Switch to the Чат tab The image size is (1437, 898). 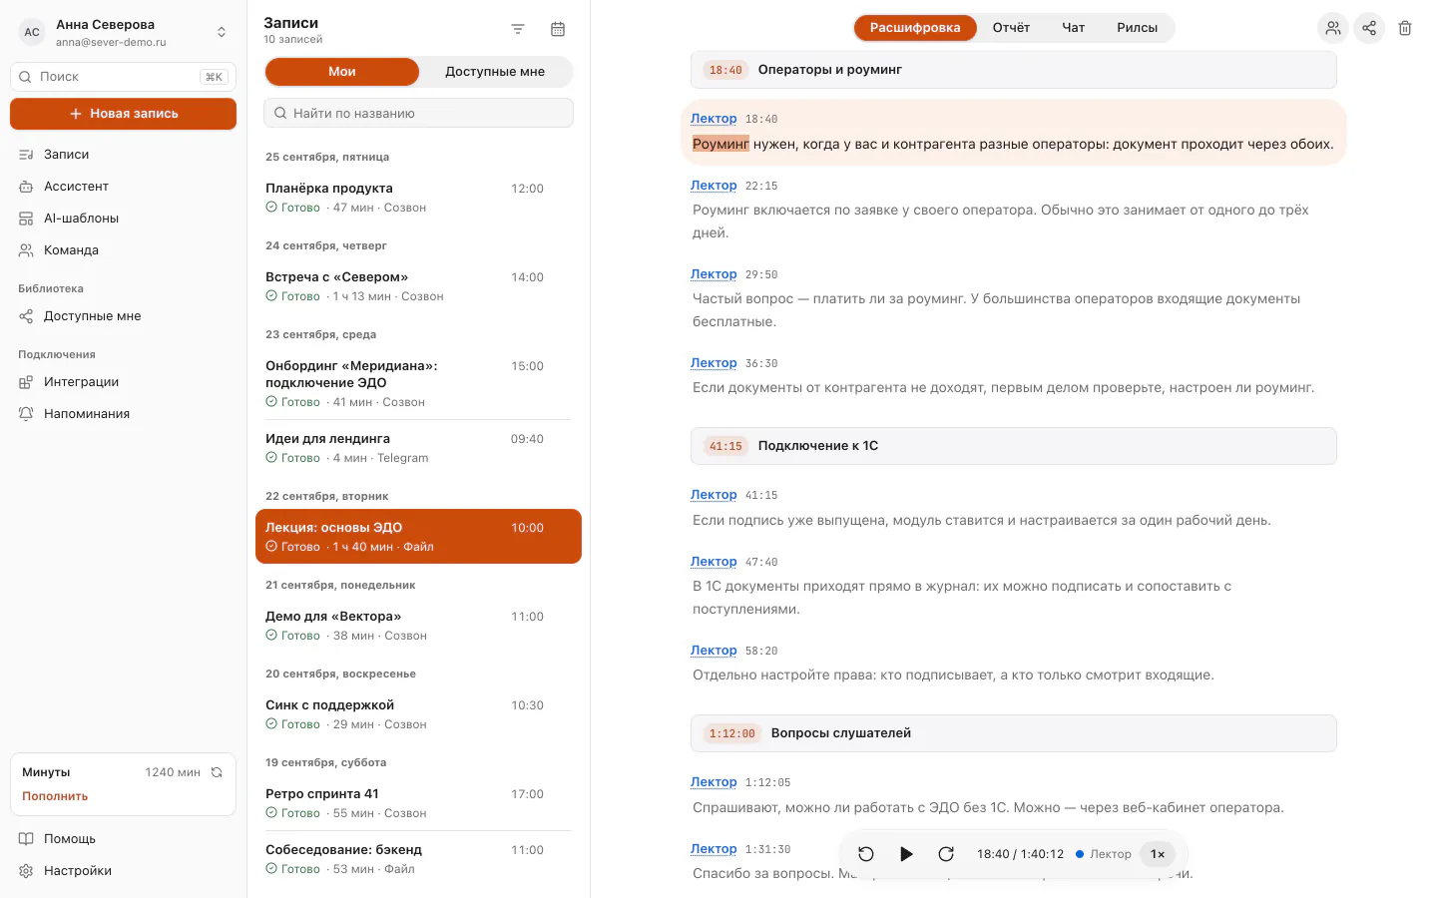1073,28
